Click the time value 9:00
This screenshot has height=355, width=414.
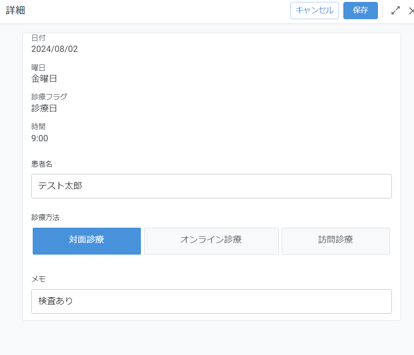point(39,138)
